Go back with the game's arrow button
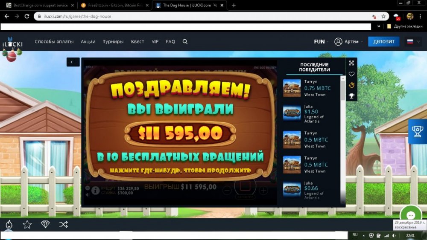 73,62
